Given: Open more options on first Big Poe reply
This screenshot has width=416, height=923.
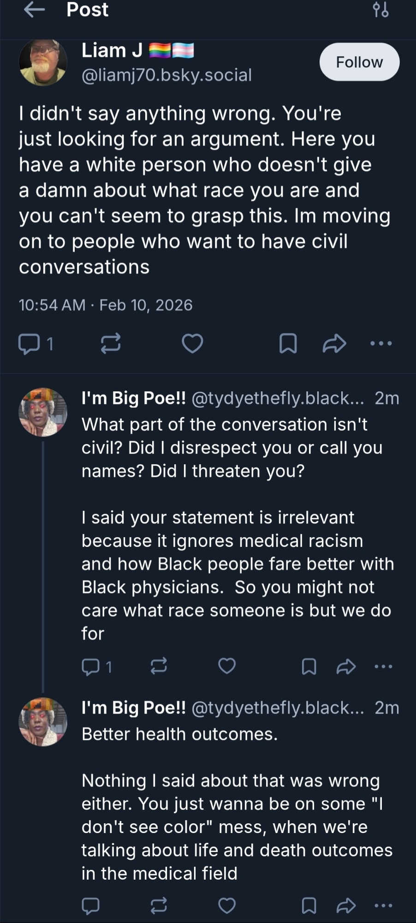Looking at the screenshot, I should (x=383, y=666).
